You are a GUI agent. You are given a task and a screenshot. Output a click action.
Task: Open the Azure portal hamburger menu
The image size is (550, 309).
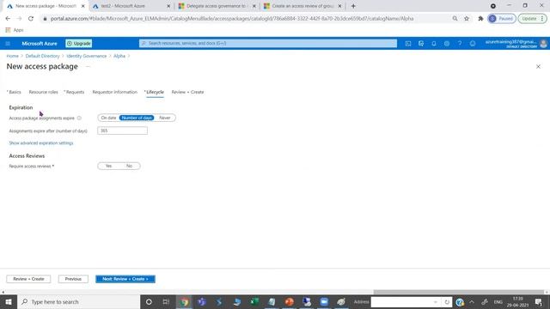pyautogui.click(x=8, y=44)
